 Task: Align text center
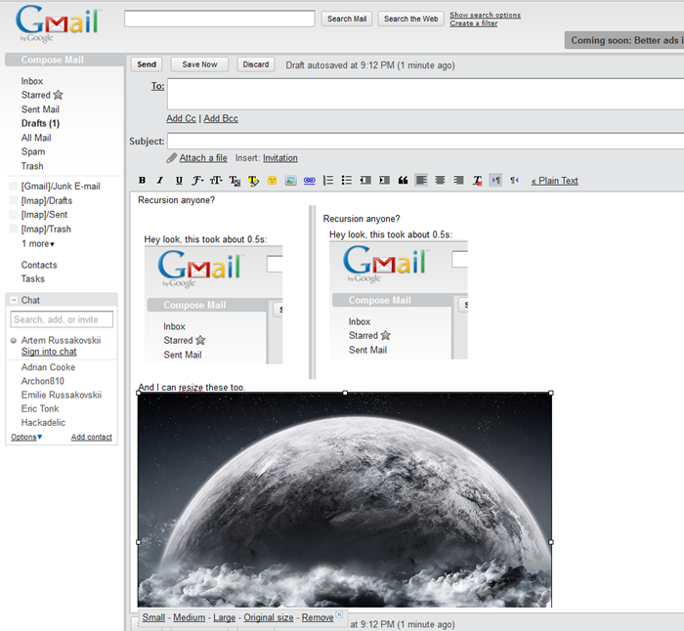[440, 181]
